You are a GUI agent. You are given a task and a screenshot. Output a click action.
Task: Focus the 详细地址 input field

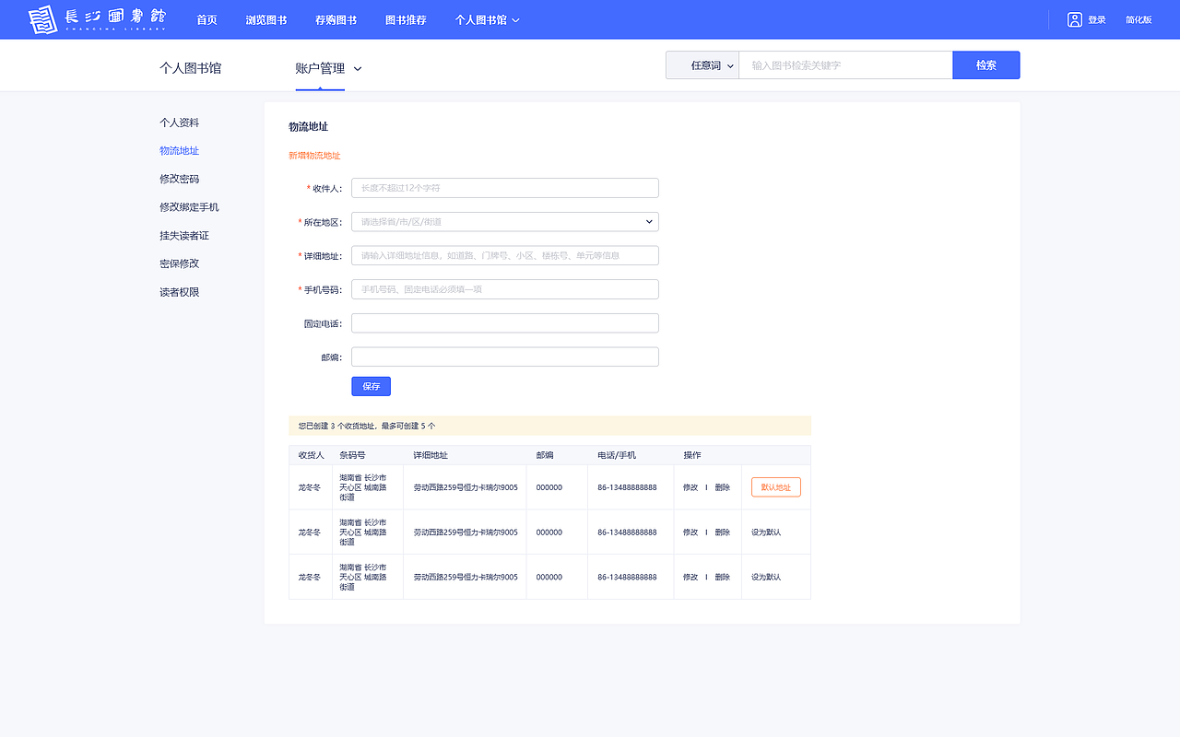[505, 255]
